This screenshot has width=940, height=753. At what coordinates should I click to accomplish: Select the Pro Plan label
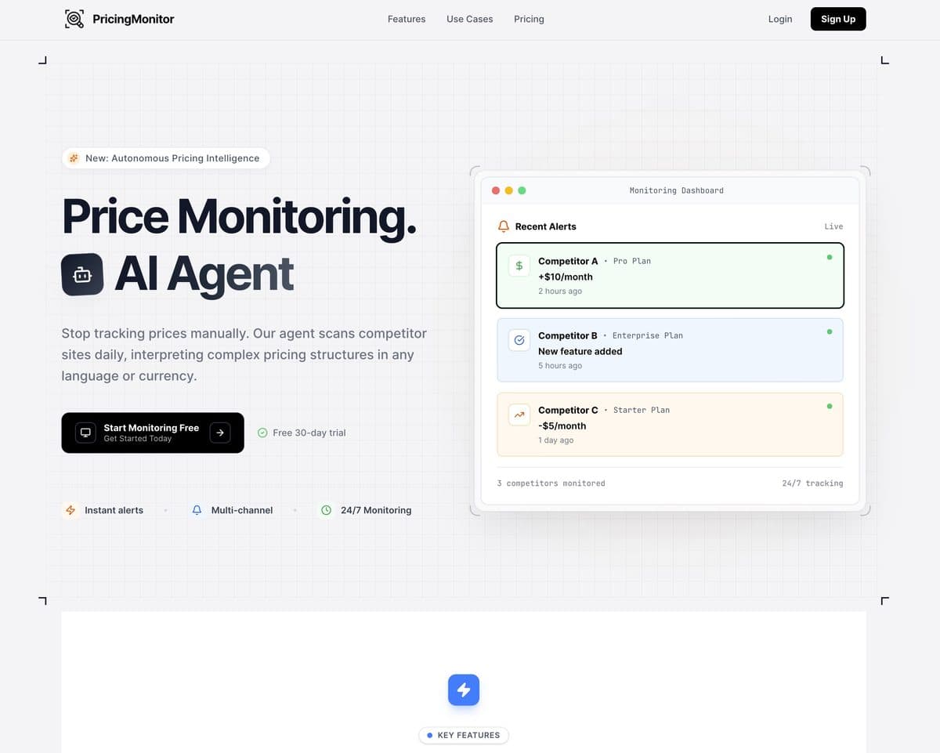pyautogui.click(x=632, y=261)
